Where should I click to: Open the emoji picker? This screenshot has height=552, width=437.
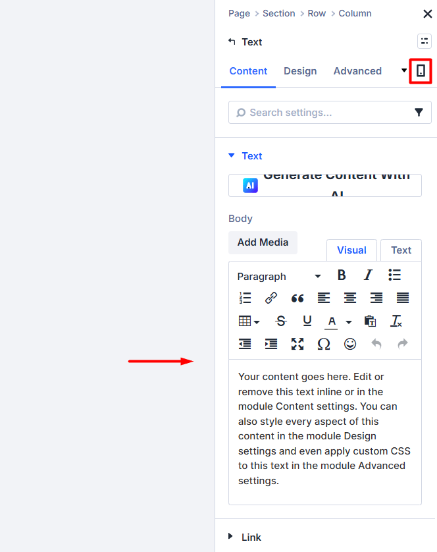click(350, 344)
